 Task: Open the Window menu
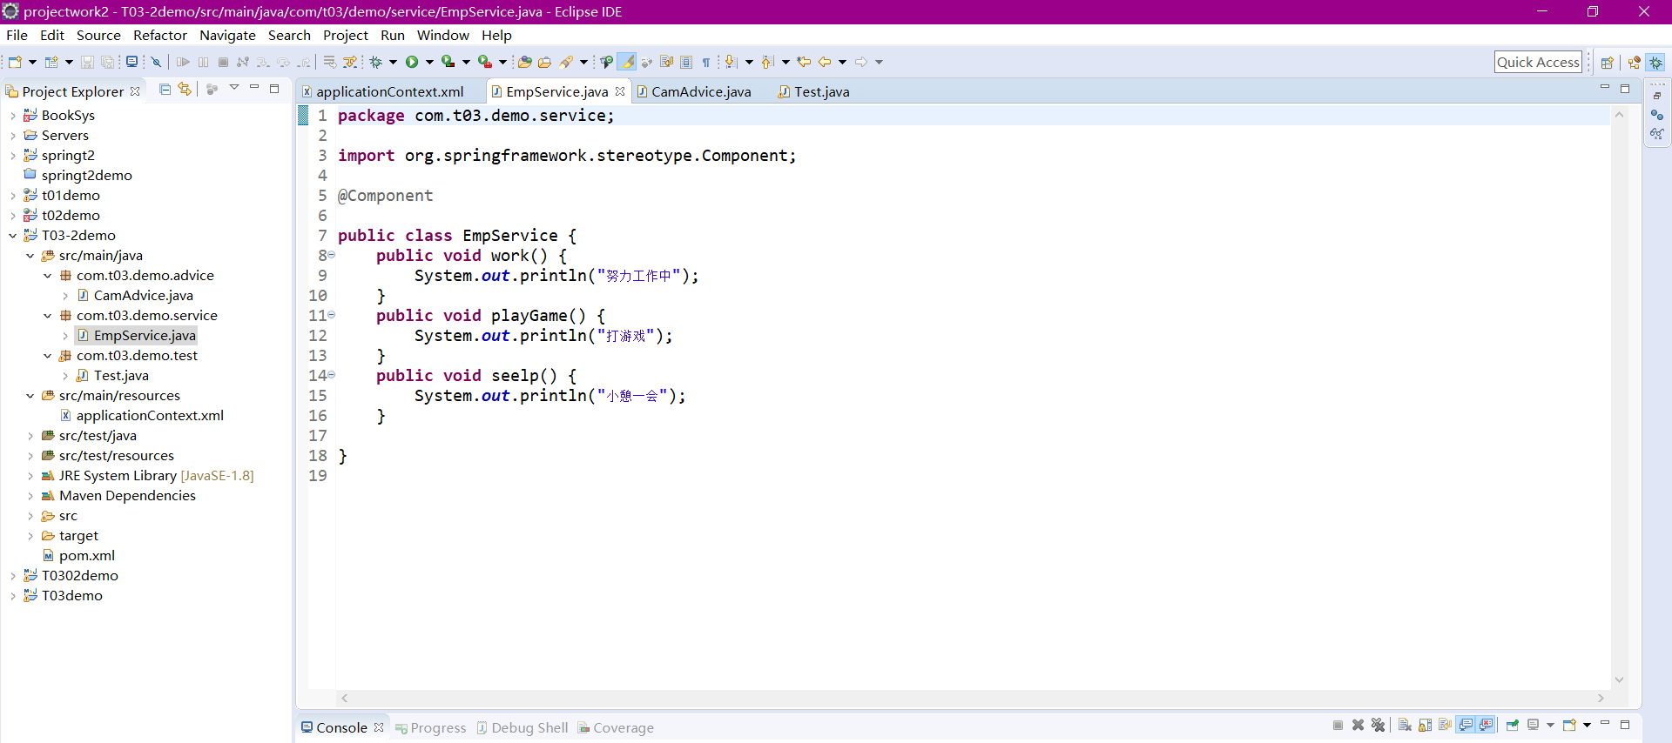[x=443, y=35]
